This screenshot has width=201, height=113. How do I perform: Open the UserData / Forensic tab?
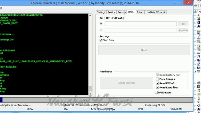(156, 12)
